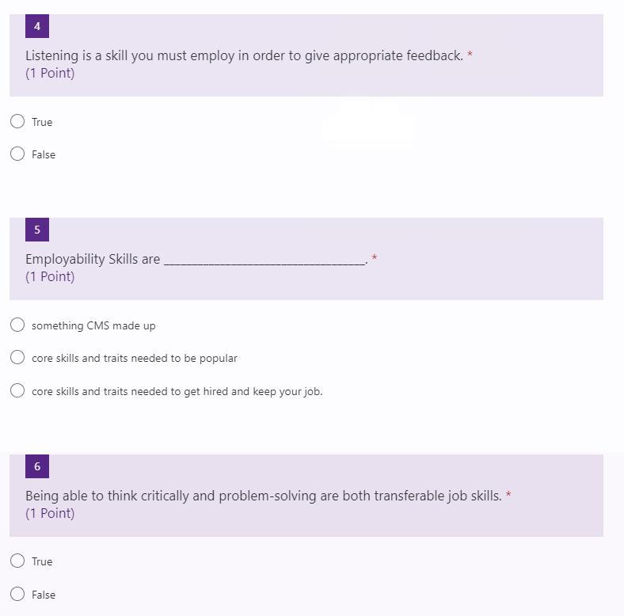The image size is (624, 616).
Task: Click the 'Listening is a skill' question text
Action: coord(244,55)
